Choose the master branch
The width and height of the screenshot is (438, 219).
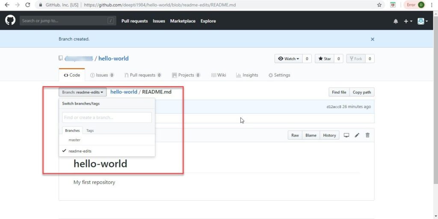[x=107, y=140]
